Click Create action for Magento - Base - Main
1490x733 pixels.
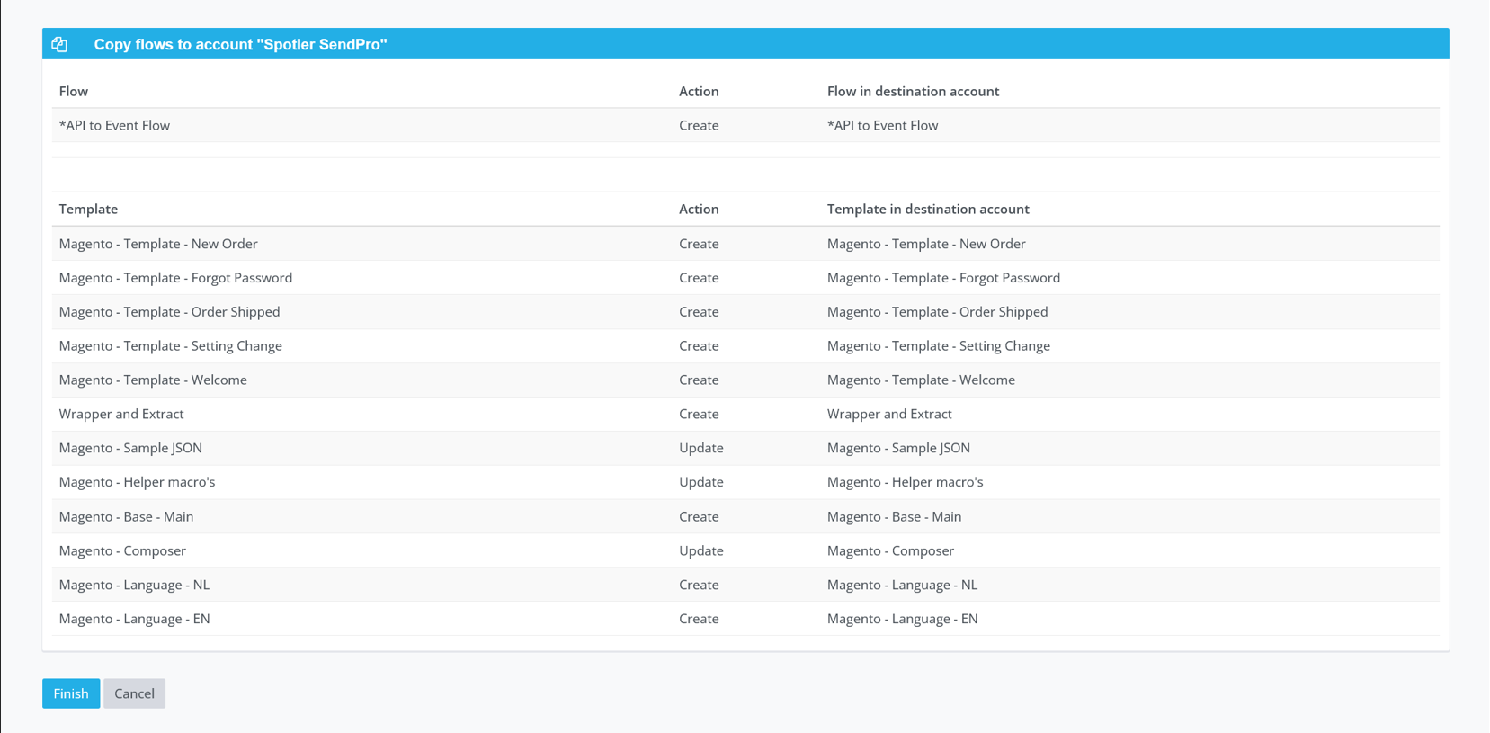[x=699, y=517]
